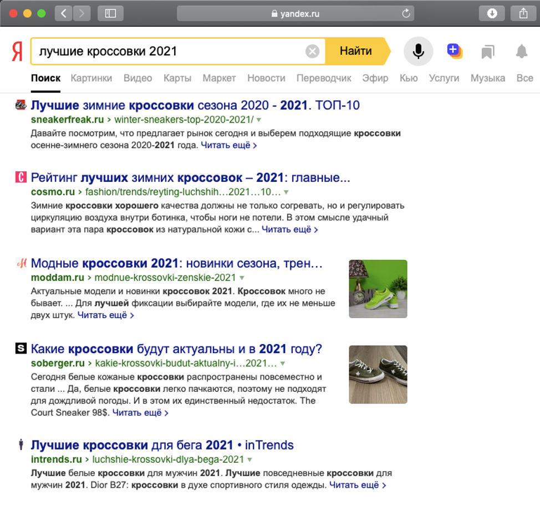Click "Читать ещё" in the intrends.ru snippet

tap(358, 485)
